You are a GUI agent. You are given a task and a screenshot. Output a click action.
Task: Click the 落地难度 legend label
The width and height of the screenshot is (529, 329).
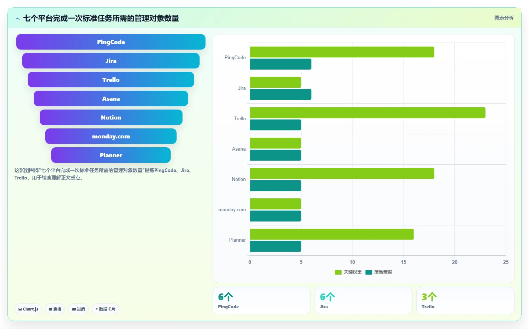tap(383, 272)
